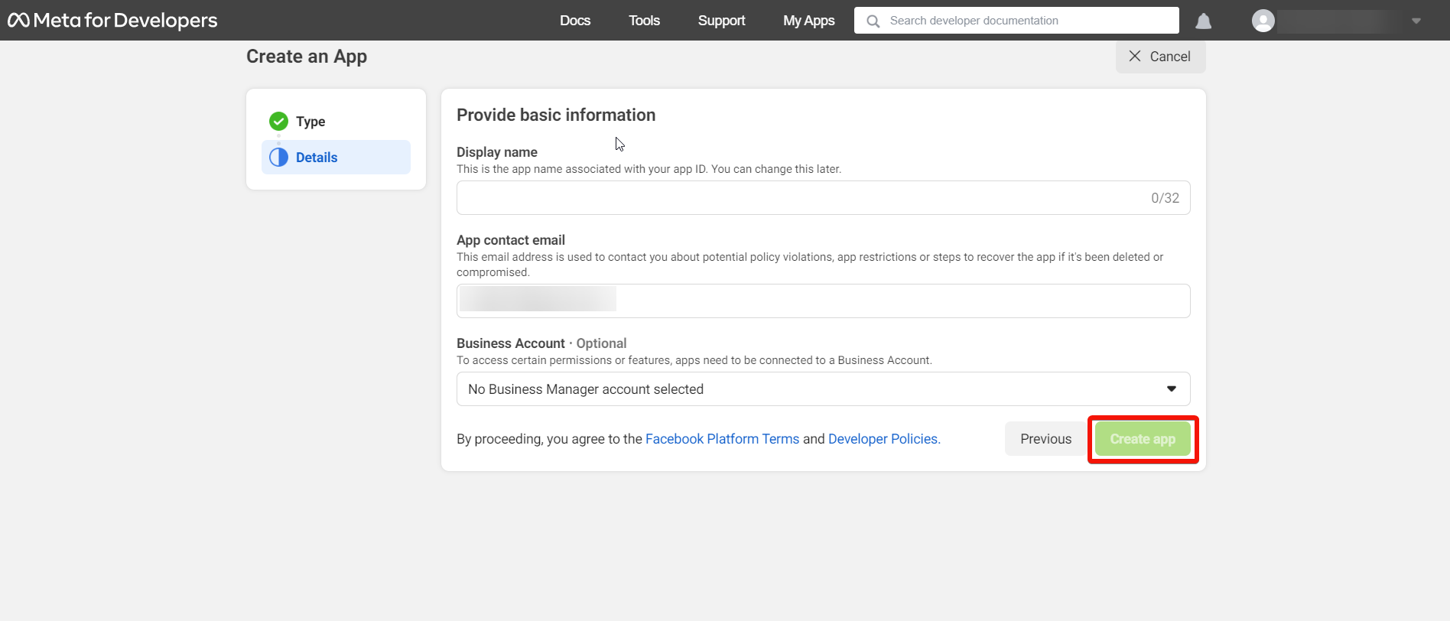This screenshot has height=621, width=1450.
Task: Click the Meta for Developers logo
Action: [112, 21]
